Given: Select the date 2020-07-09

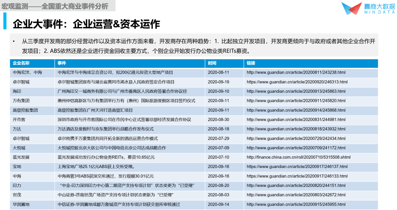Looking at the screenshot, I should pos(218,148).
